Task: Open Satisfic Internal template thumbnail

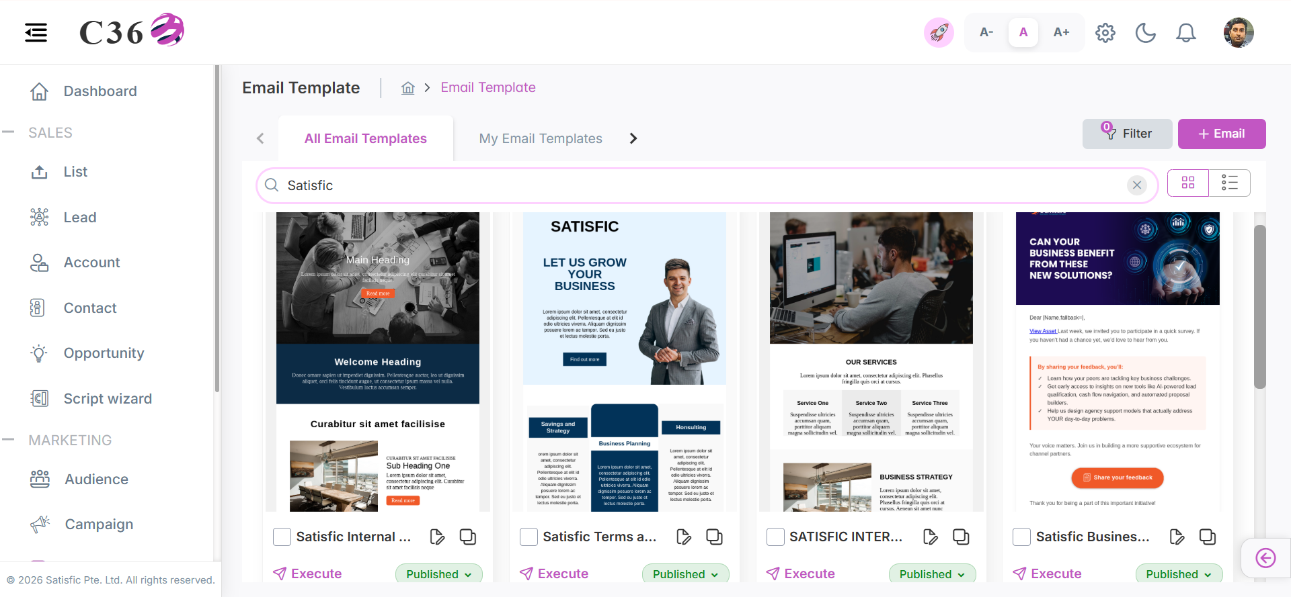Action: coord(378,362)
